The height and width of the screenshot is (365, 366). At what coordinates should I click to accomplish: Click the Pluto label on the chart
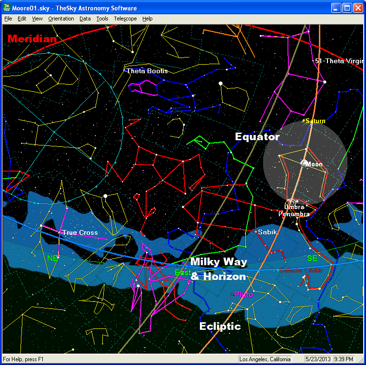243,295
